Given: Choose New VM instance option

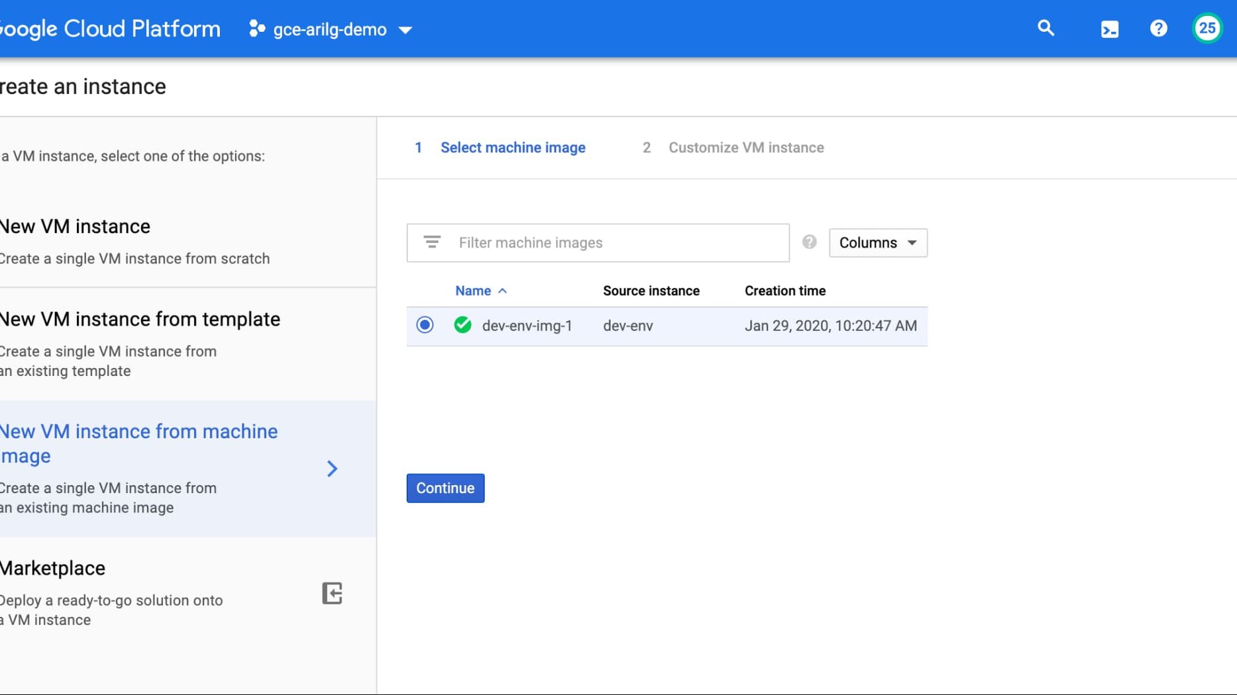Looking at the screenshot, I should pyautogui.click(x=188, y=241).
